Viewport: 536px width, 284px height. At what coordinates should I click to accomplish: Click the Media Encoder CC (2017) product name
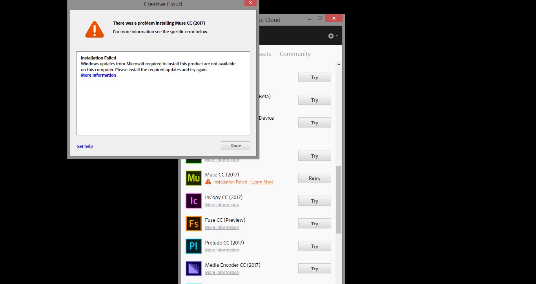233,265
